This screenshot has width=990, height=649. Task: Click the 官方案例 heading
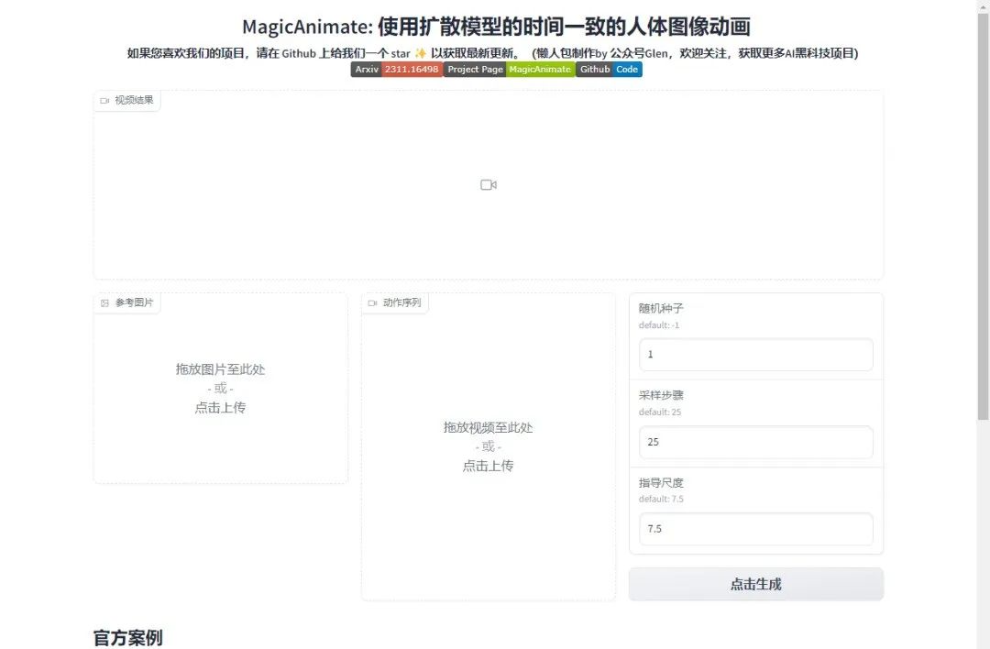tap(128, 638)
